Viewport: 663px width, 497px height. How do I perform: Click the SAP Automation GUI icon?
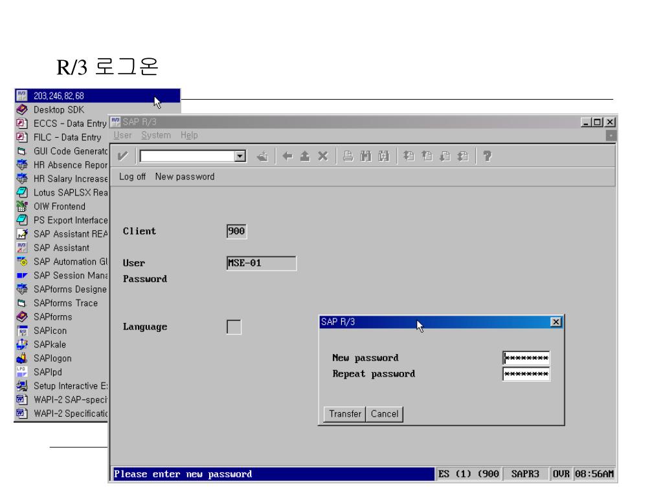click(x=22, y=261)
